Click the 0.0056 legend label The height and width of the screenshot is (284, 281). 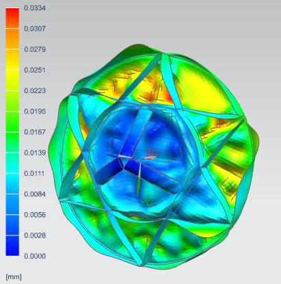tap(35, 215)
